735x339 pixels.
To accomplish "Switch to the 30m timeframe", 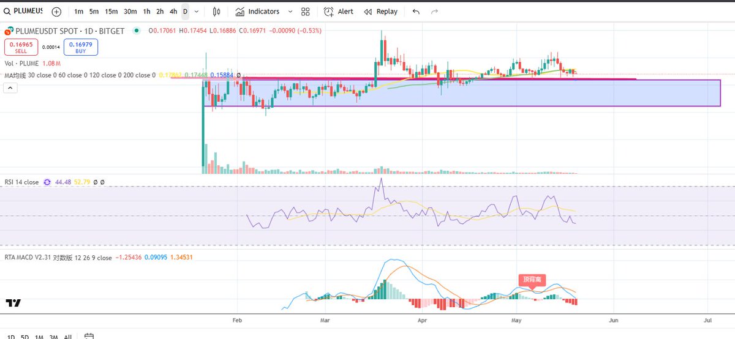I will click(130, 12).
